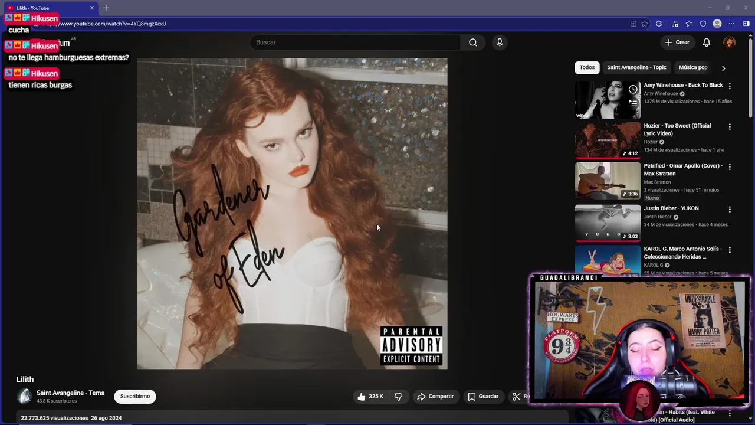755x425 pixels.
Task: Open options for KAROL G video
Action: [730, 250]
